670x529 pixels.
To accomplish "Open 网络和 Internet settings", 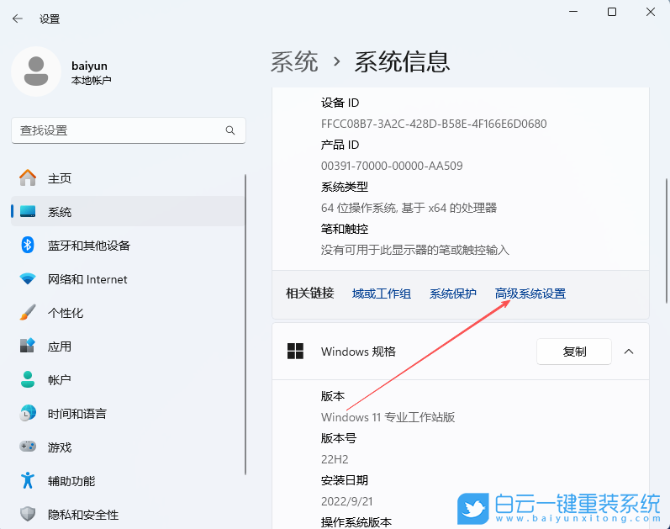I will pos(128,279).
